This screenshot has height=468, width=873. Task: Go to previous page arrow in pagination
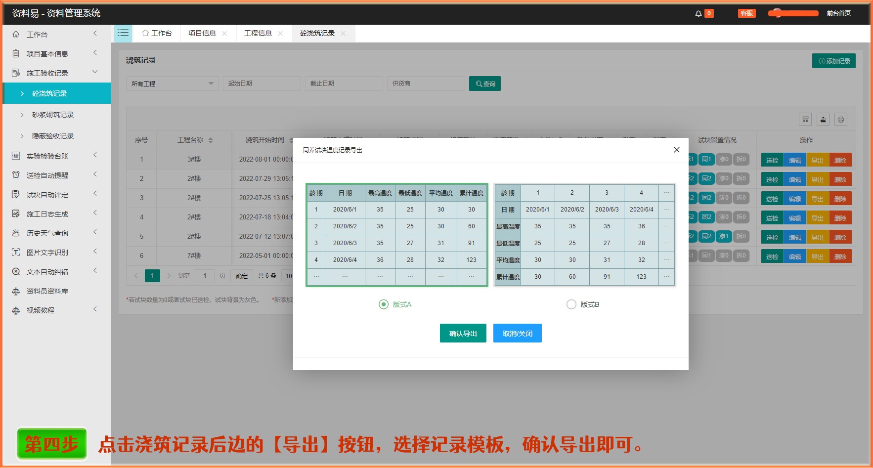(136, 276)
